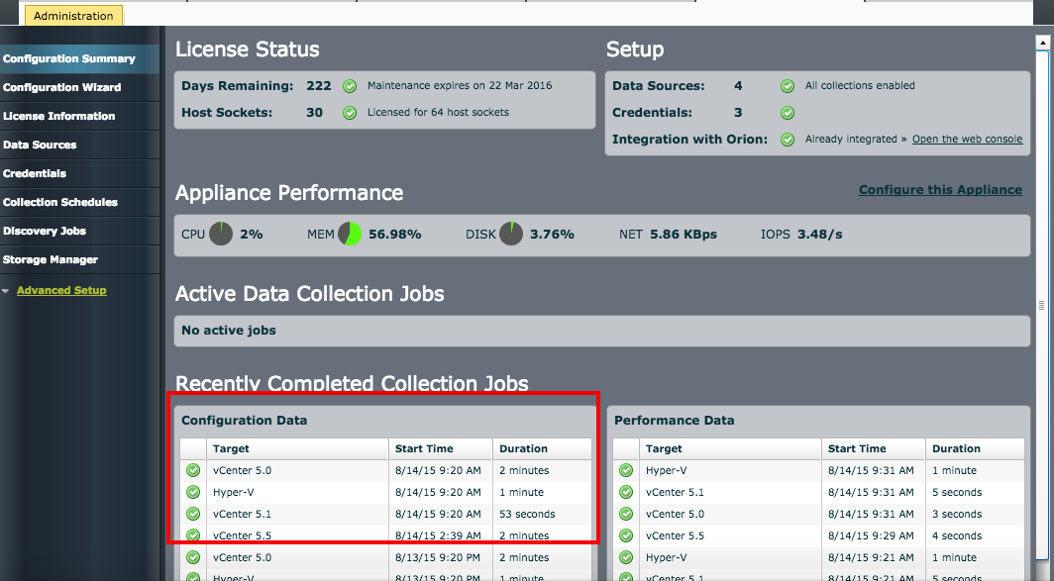The width and height of the screenshot is (1054, 581).
Task: Click 'Maintenance expires on 22 Mar 2016' text
Action: click(460, 85)
